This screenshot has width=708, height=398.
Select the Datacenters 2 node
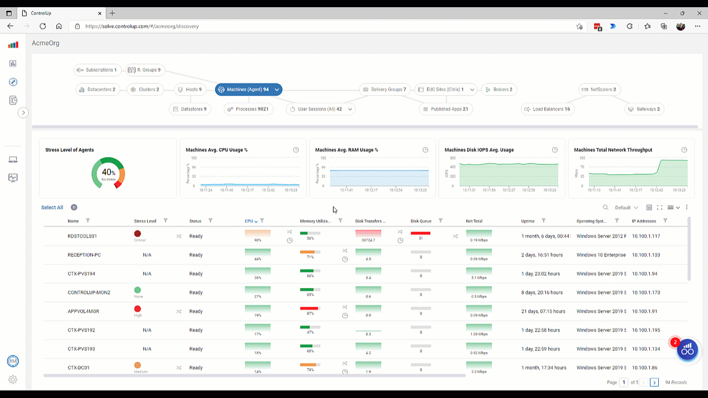pyautogui.click(x=97, y=89)
